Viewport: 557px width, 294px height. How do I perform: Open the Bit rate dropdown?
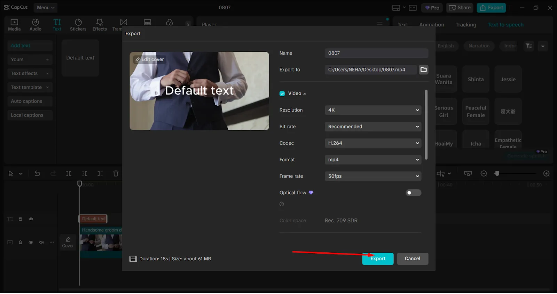373,127
